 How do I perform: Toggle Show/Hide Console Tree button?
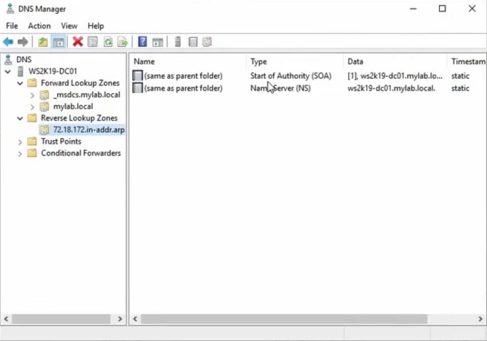[58, 42]
